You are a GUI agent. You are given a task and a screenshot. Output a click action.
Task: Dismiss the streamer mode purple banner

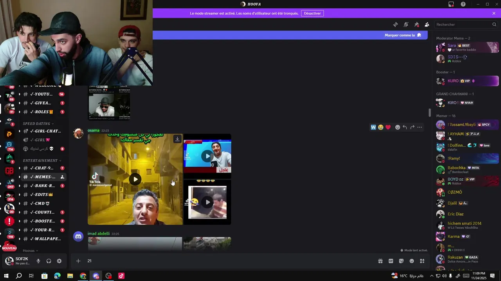click(494, 13)
